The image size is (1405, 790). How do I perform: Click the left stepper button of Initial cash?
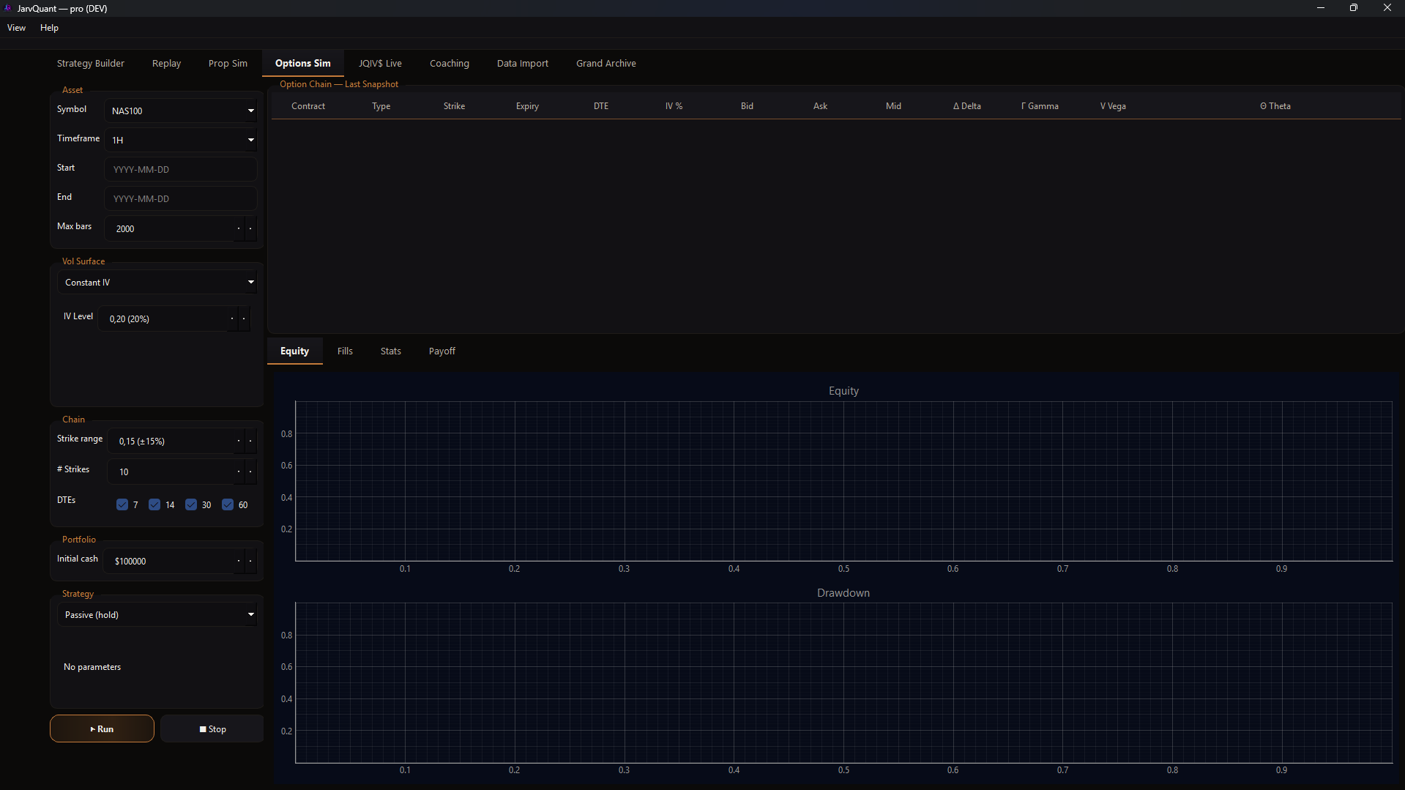(239, 562)
